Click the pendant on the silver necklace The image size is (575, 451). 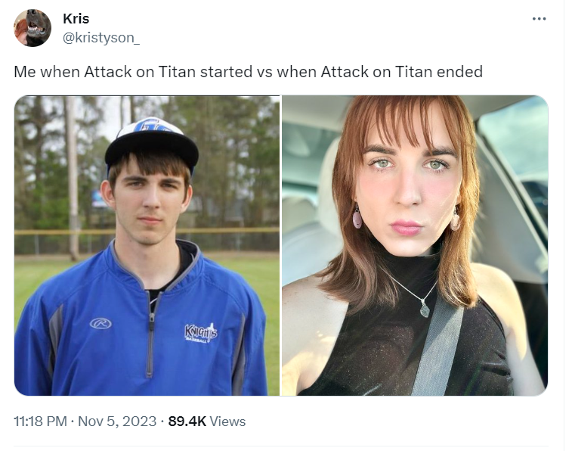pyautogui.click(x=425, y=309)
